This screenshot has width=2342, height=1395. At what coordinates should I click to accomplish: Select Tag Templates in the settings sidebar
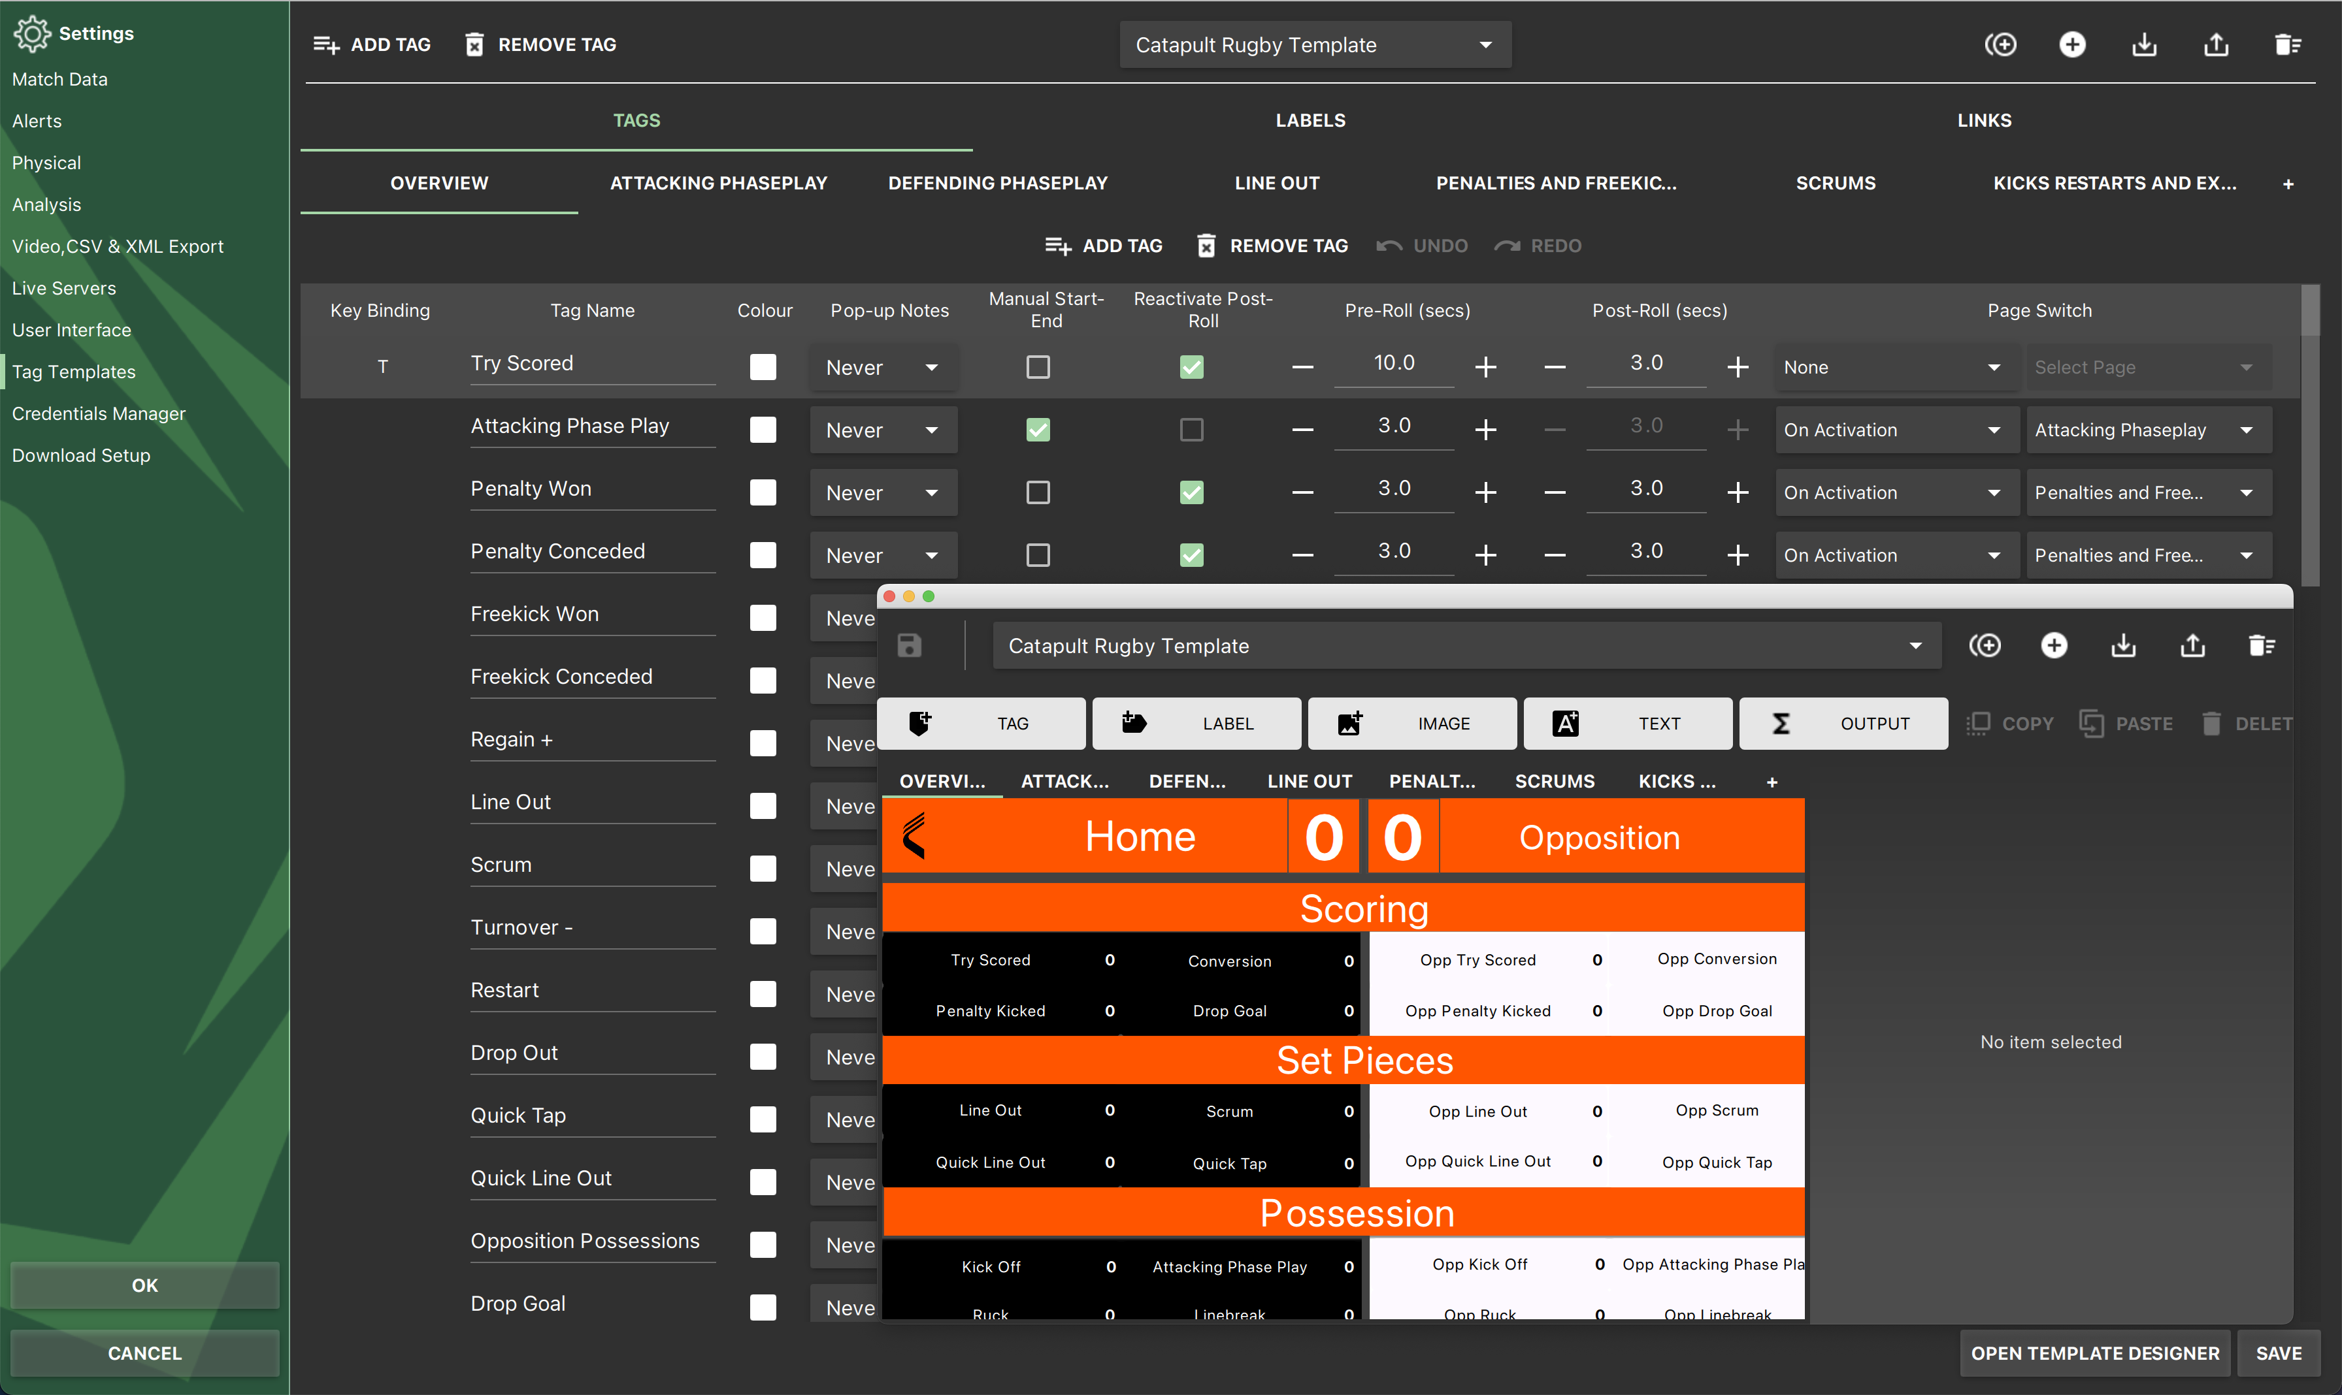(x=75, y=372)
